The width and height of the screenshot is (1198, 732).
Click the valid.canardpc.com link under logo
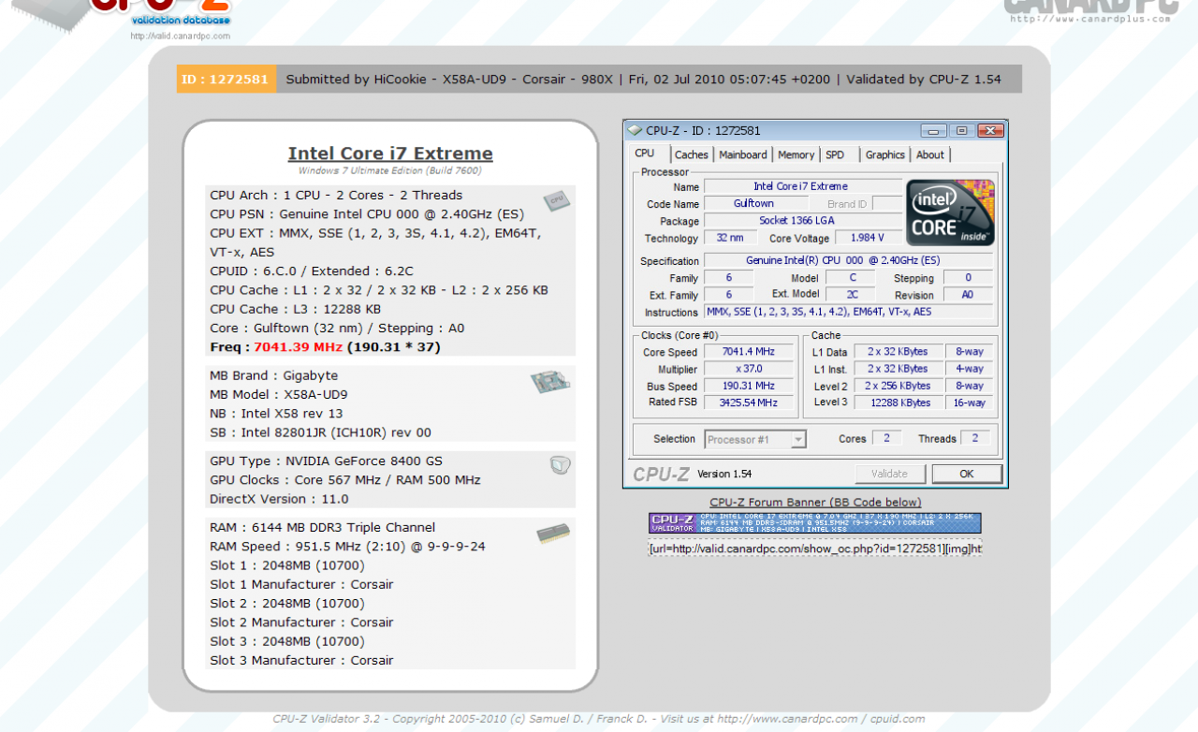tap(181, 37)
